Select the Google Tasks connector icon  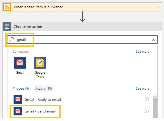pyautogui.click(x=40, y=63)
